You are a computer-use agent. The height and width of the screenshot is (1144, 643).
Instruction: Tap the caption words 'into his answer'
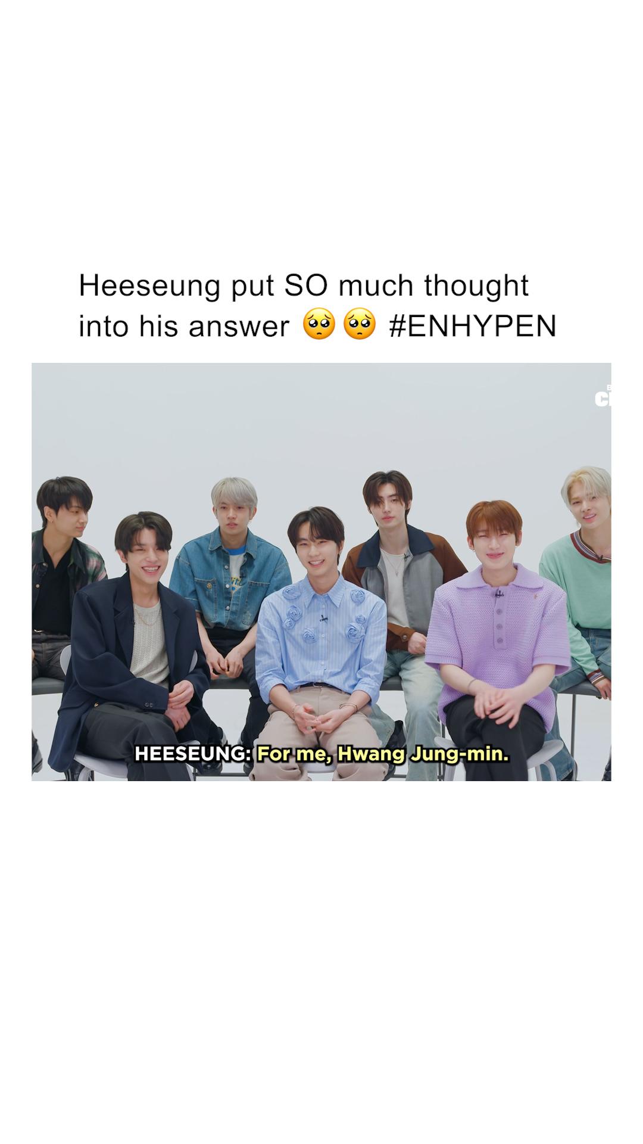point(184,326)
